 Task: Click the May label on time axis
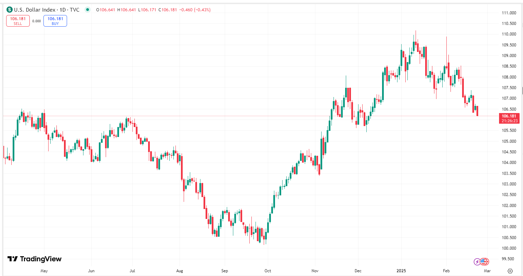pos(44,271)
